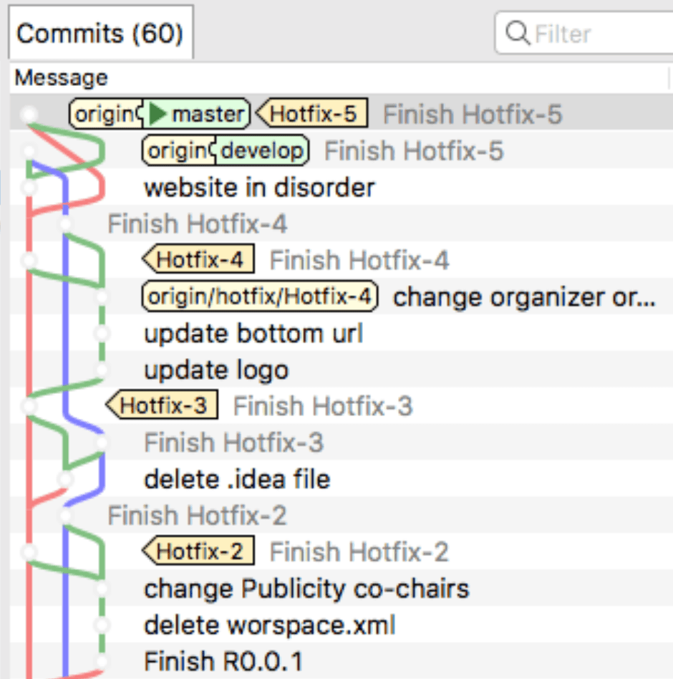
Task: Click graph node of the top commit
Action: (x=29, y=114)
